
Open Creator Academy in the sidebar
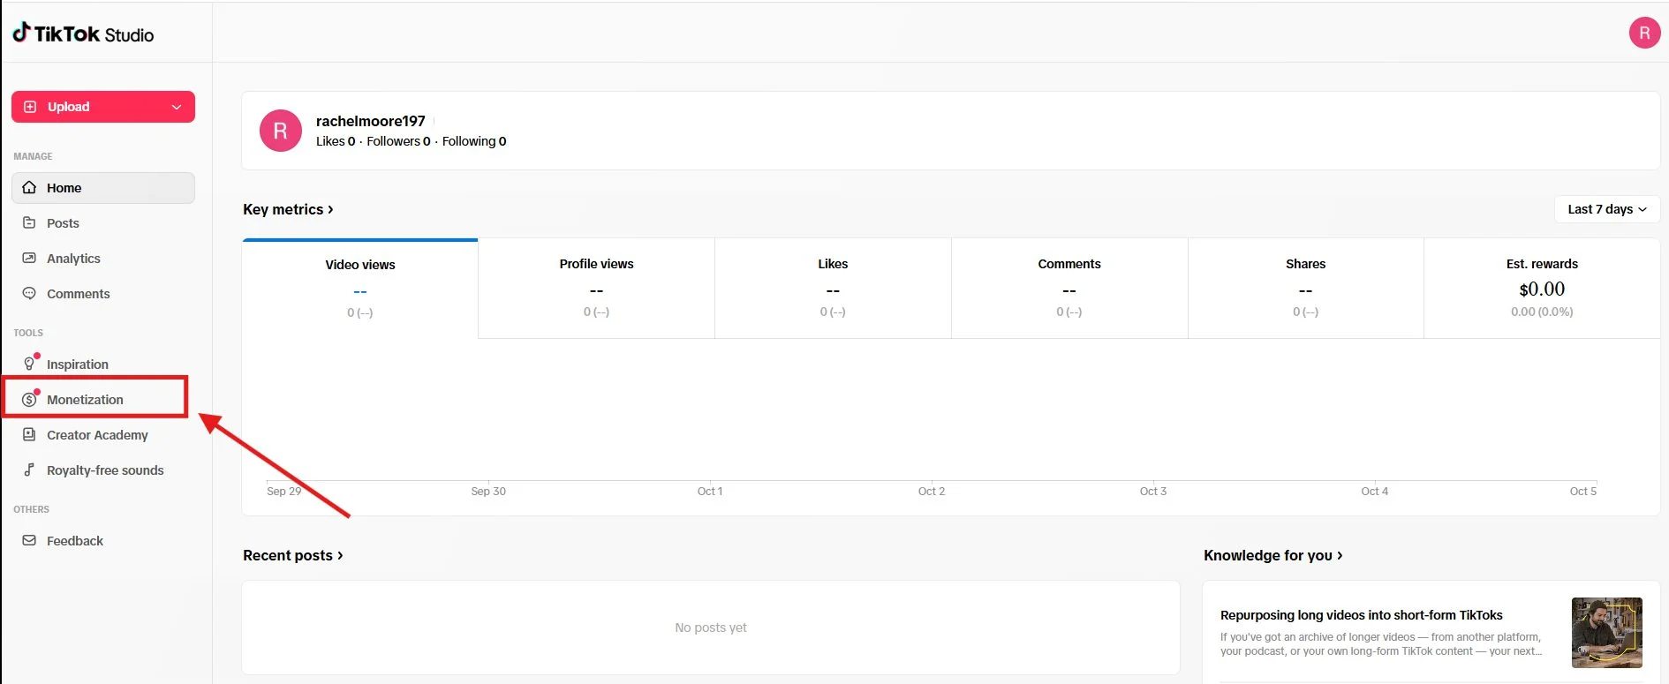pyautogui.click(x=103, y=435)
